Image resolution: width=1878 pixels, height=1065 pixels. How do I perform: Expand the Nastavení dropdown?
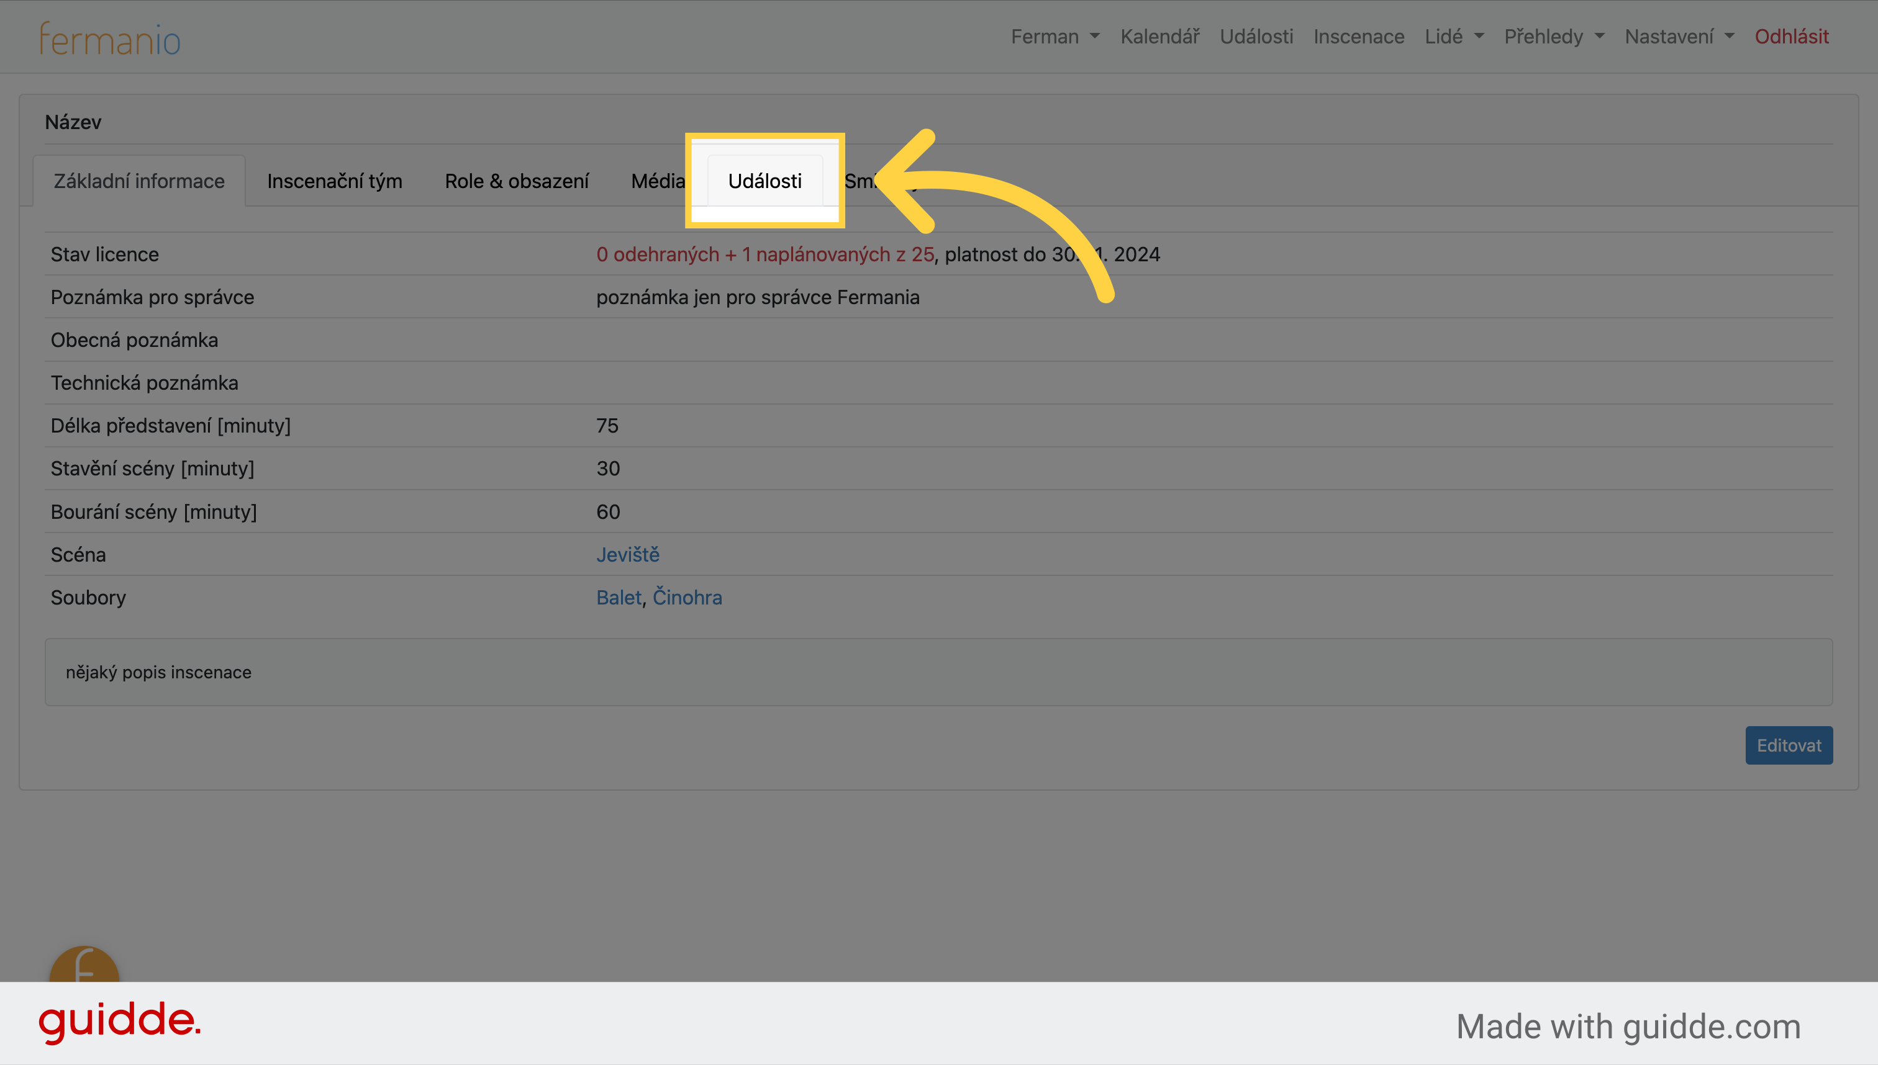pos(1679,37)
